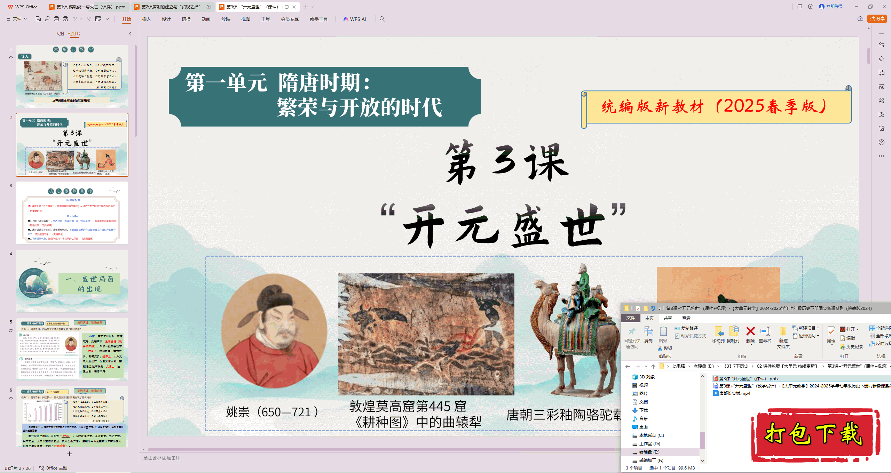Viewport: 891px width, 473px height.
Task: Open the object properties sliders icon in sidebar
Action: click(882, 45)
